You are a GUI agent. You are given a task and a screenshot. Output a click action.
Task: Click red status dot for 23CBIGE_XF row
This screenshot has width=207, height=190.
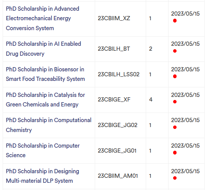[x=175, y=102]
